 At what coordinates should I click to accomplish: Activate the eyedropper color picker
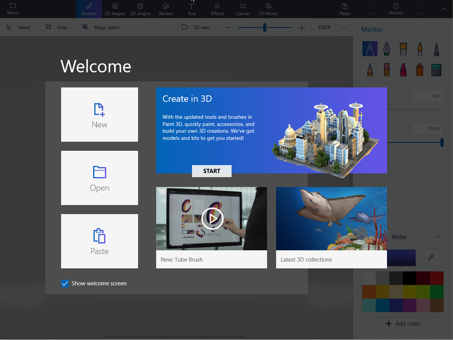point(431,258)
